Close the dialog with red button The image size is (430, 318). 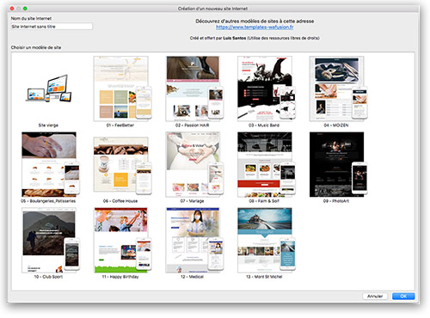[12, 9]
